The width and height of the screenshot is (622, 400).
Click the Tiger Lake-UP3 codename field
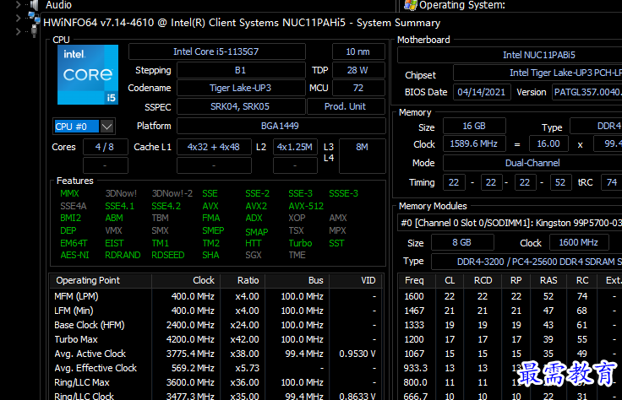point(240,88)
